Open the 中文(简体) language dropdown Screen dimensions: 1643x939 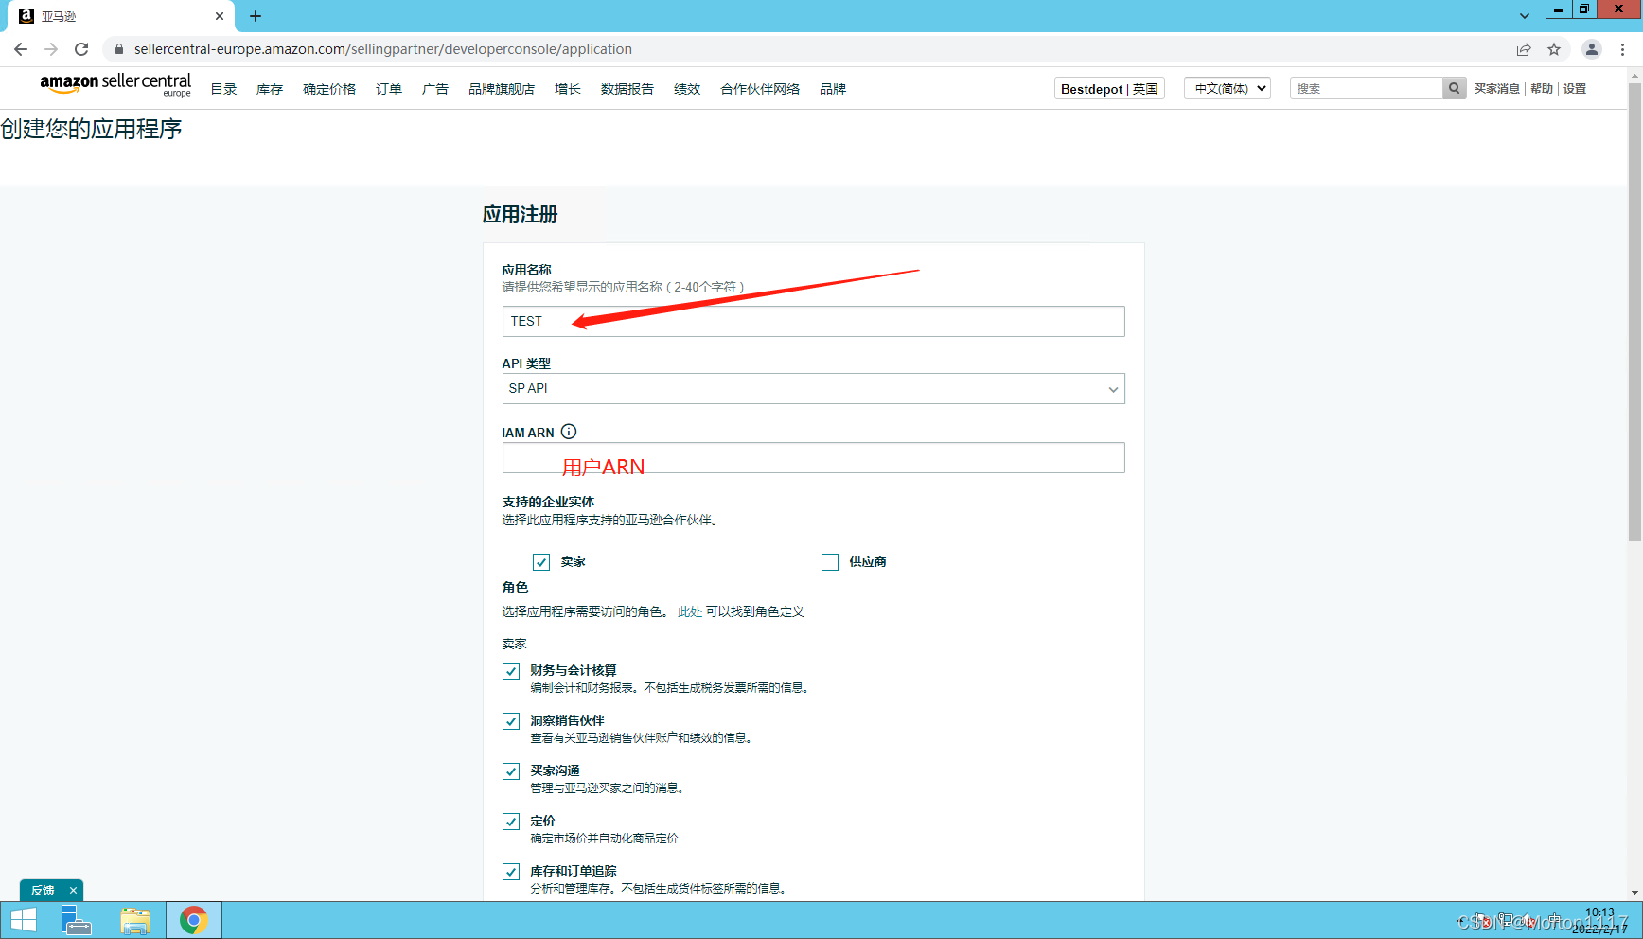(x=1228, y=88)
